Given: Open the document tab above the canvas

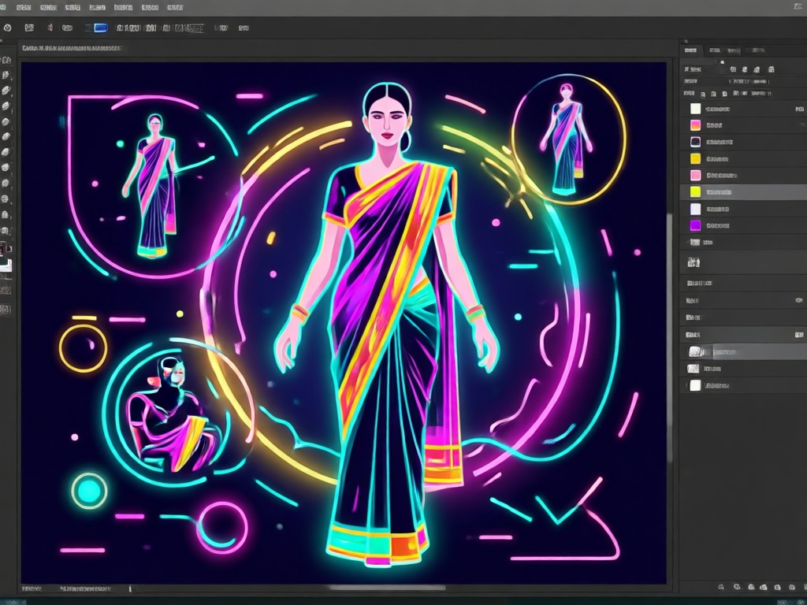Looking at the screenshot, I should tap(73, 48).
